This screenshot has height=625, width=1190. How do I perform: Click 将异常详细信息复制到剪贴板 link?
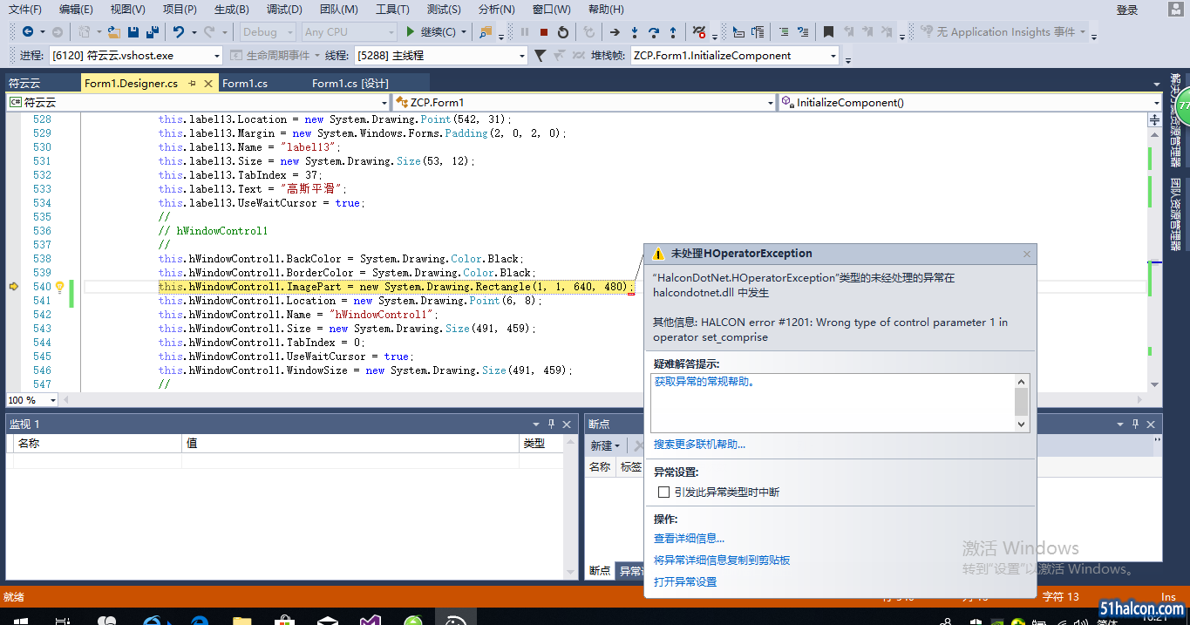pos(722,560)
